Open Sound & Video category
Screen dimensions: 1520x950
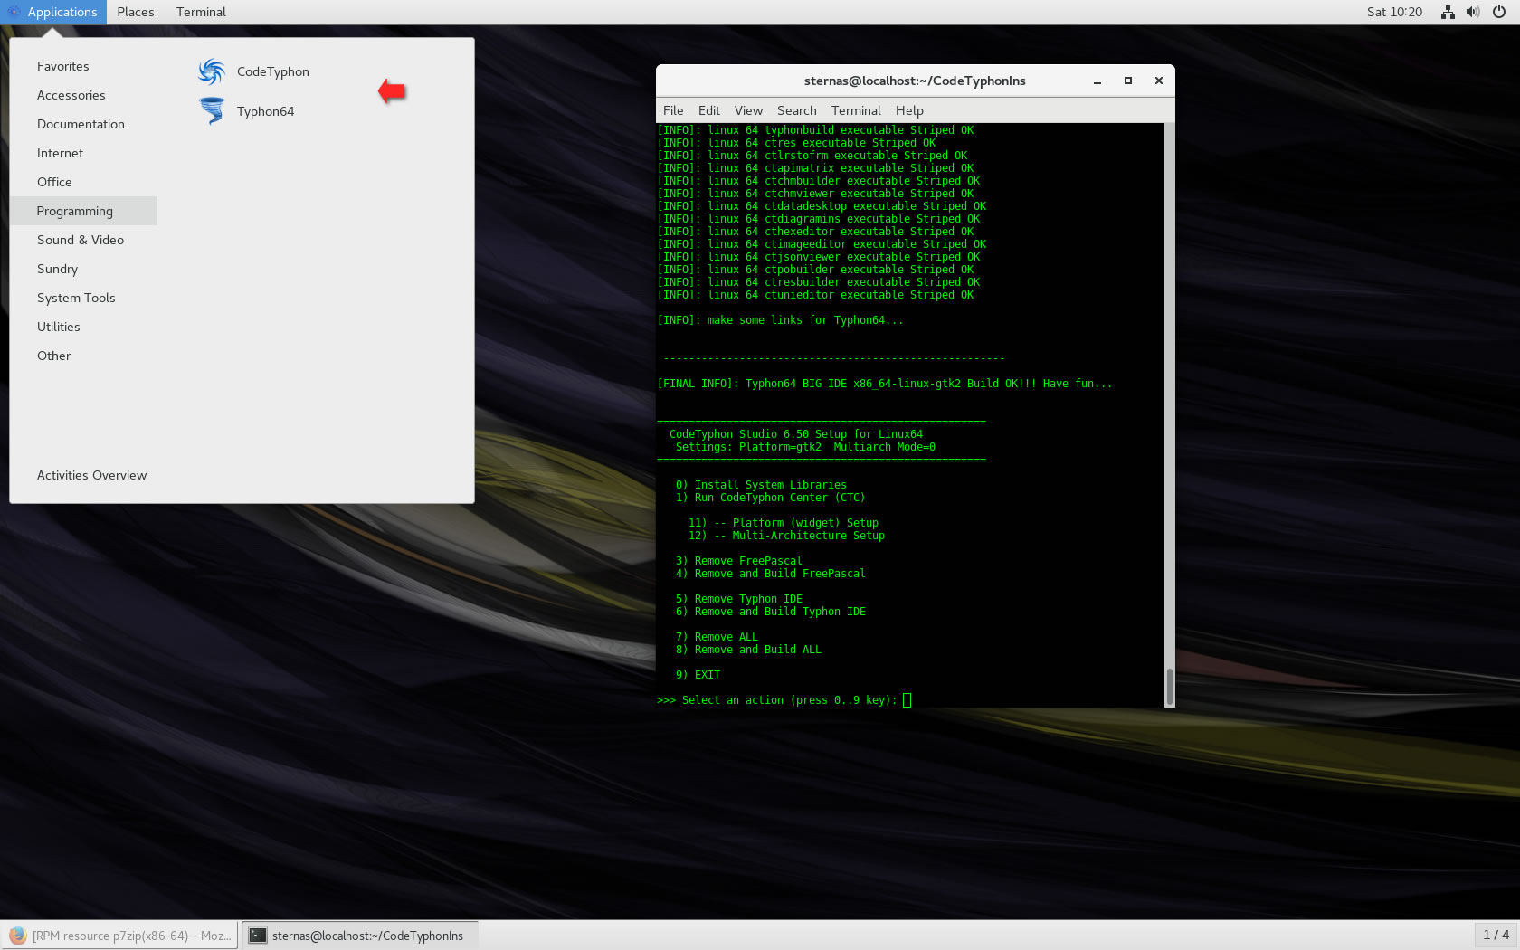[x=83, y=240]
